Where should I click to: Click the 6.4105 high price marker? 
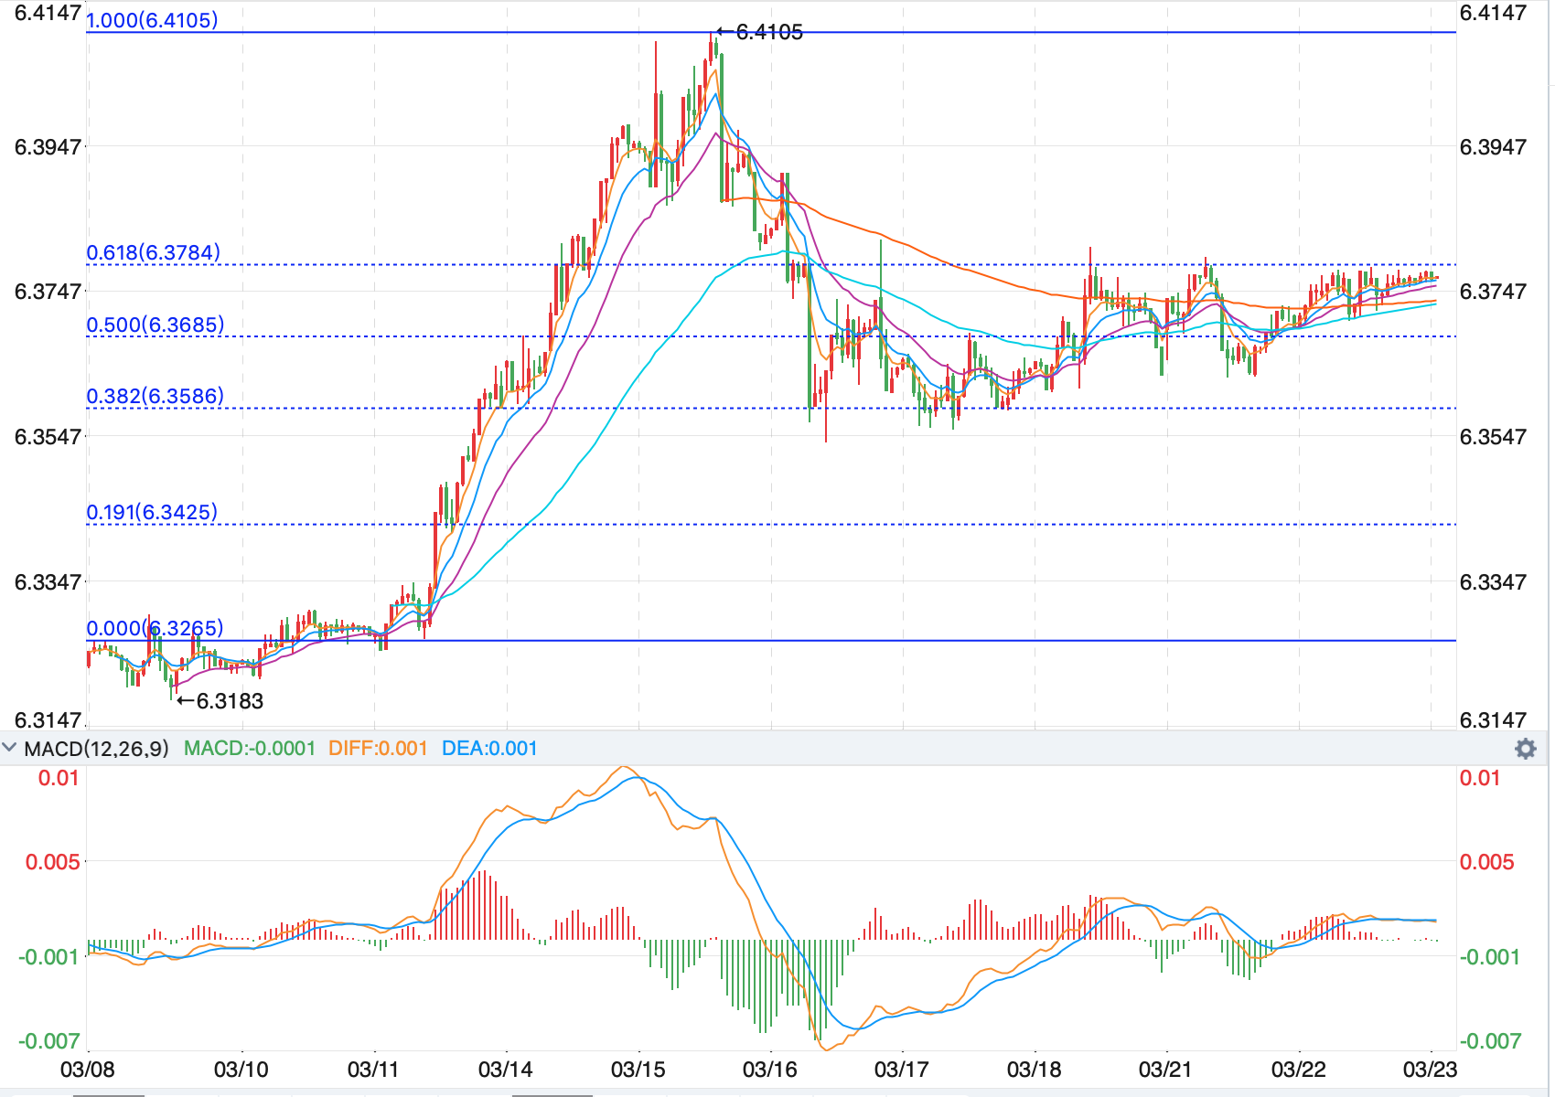tap(759, 32)
